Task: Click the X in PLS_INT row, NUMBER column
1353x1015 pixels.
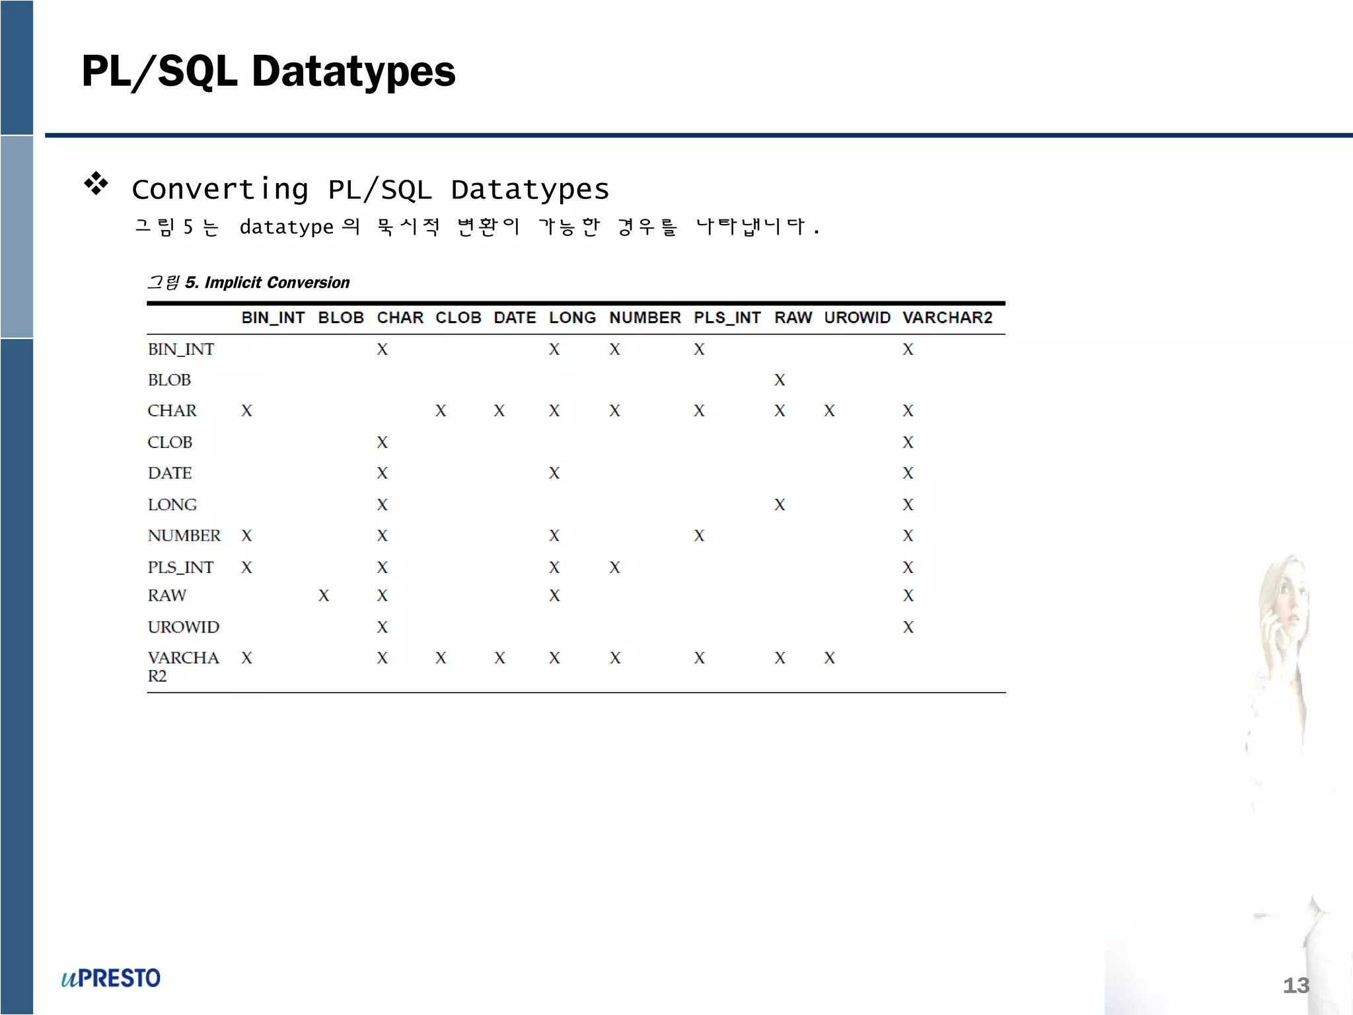Action: tap(615, 568)
